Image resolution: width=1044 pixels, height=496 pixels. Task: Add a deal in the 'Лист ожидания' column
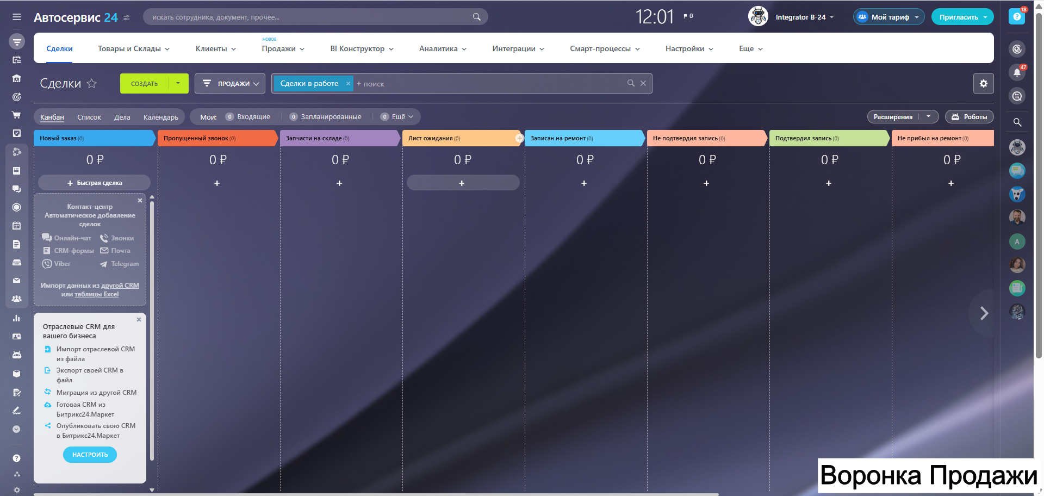(x=463, y=183)
